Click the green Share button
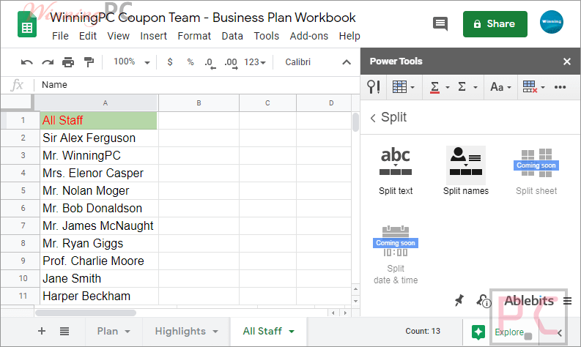Screen dimensions: 581x347 point(495,24)
